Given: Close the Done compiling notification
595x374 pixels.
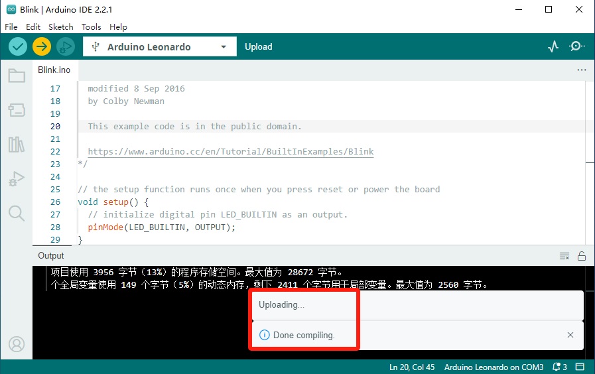Looking at the screenshot, I should pyautogui.click(x=570, y=335).
